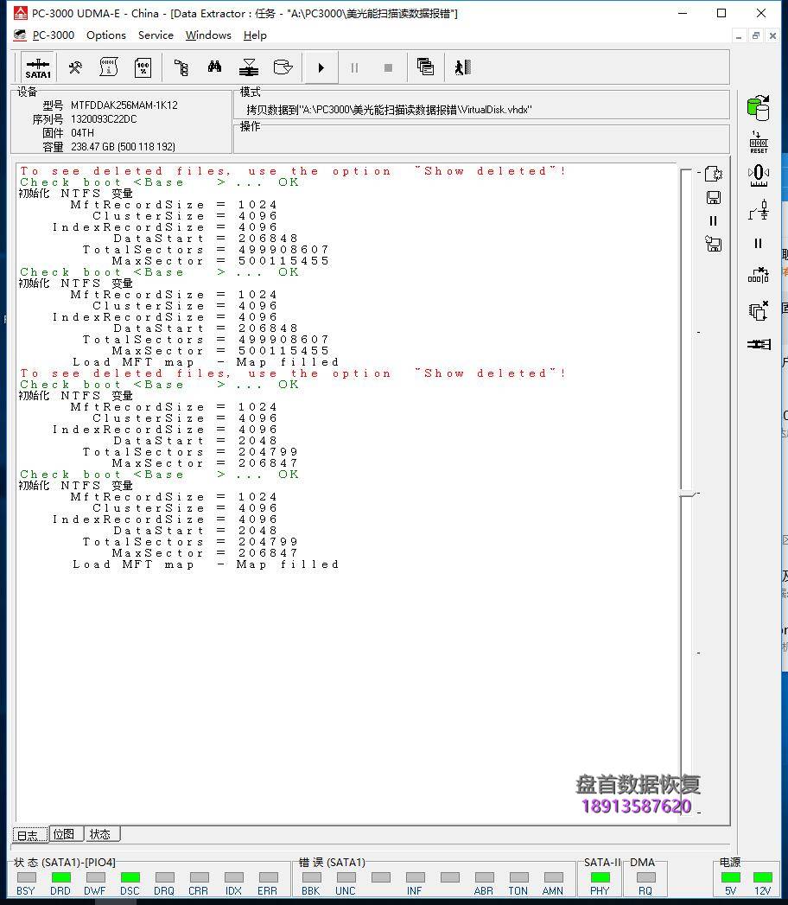Click the tree structure toolbar icon
The width and height of the screenshot is (788, 905).
click(x=181, y=67)
